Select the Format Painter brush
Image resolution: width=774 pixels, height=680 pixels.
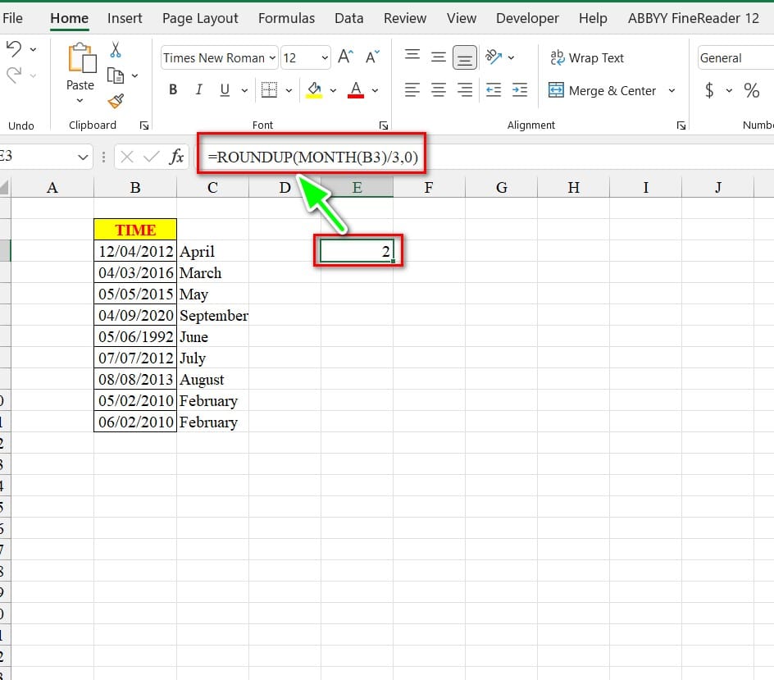[116, 101]
